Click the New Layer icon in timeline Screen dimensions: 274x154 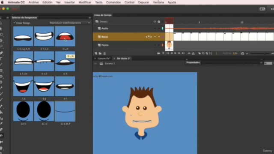(x=96, y=53)
